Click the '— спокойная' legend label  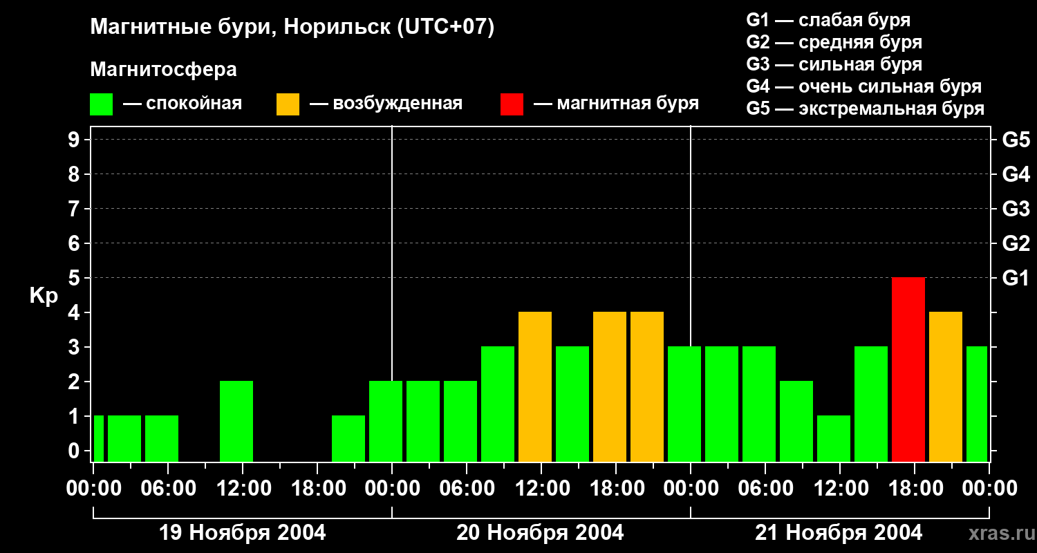pyautogui.click(x=183, y=104)
